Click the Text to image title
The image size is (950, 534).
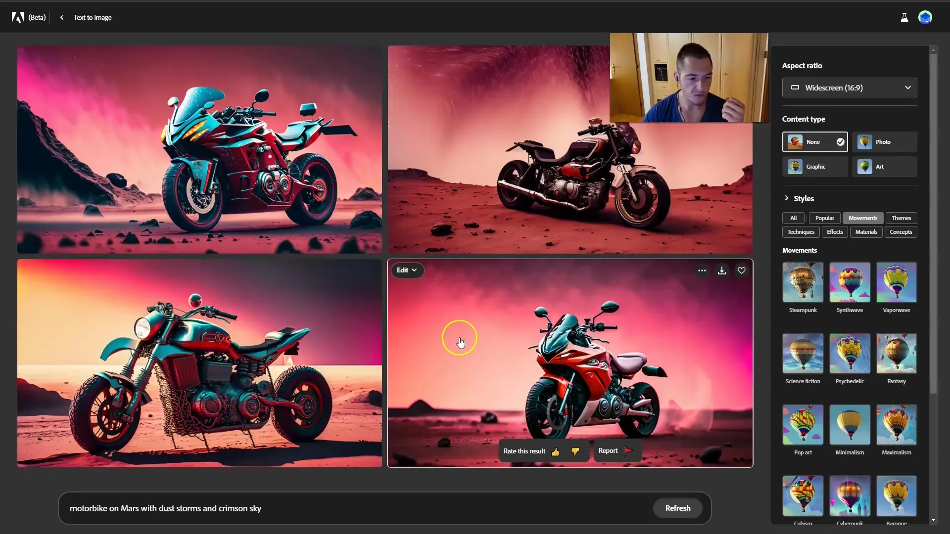(93, 17)
